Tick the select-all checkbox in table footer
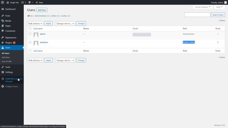 (30, 51)
